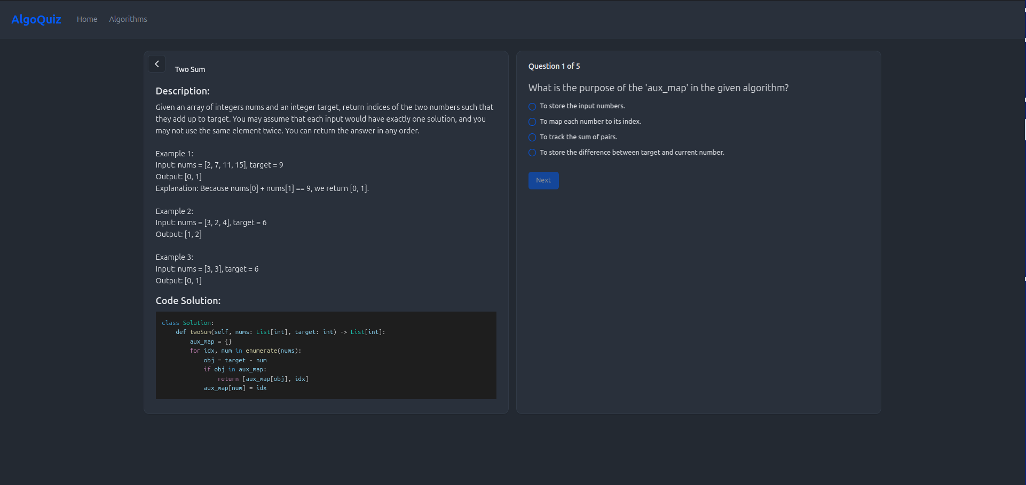Select 'To store the input numbers' option

pyautogui.click(x=532, y=107)
